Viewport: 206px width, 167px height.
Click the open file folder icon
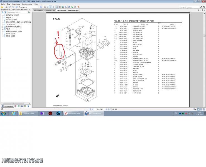(x=2, y=7)
